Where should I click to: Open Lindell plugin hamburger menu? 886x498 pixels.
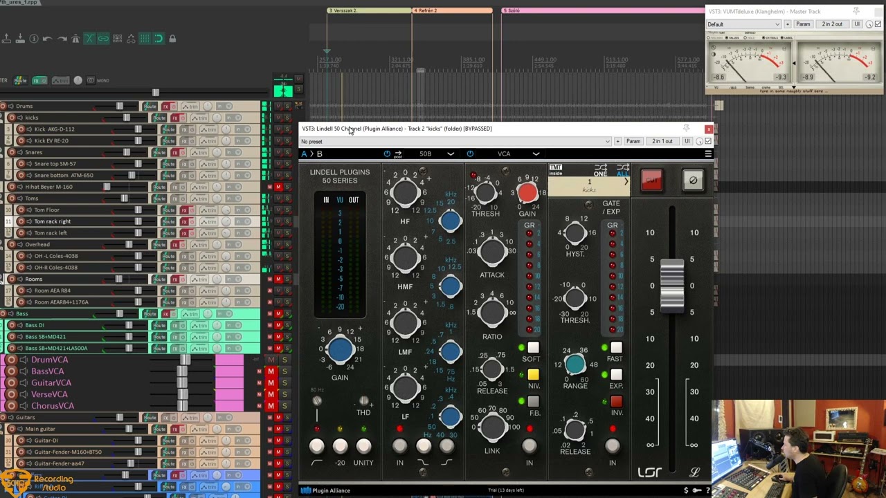coord(707,154)
